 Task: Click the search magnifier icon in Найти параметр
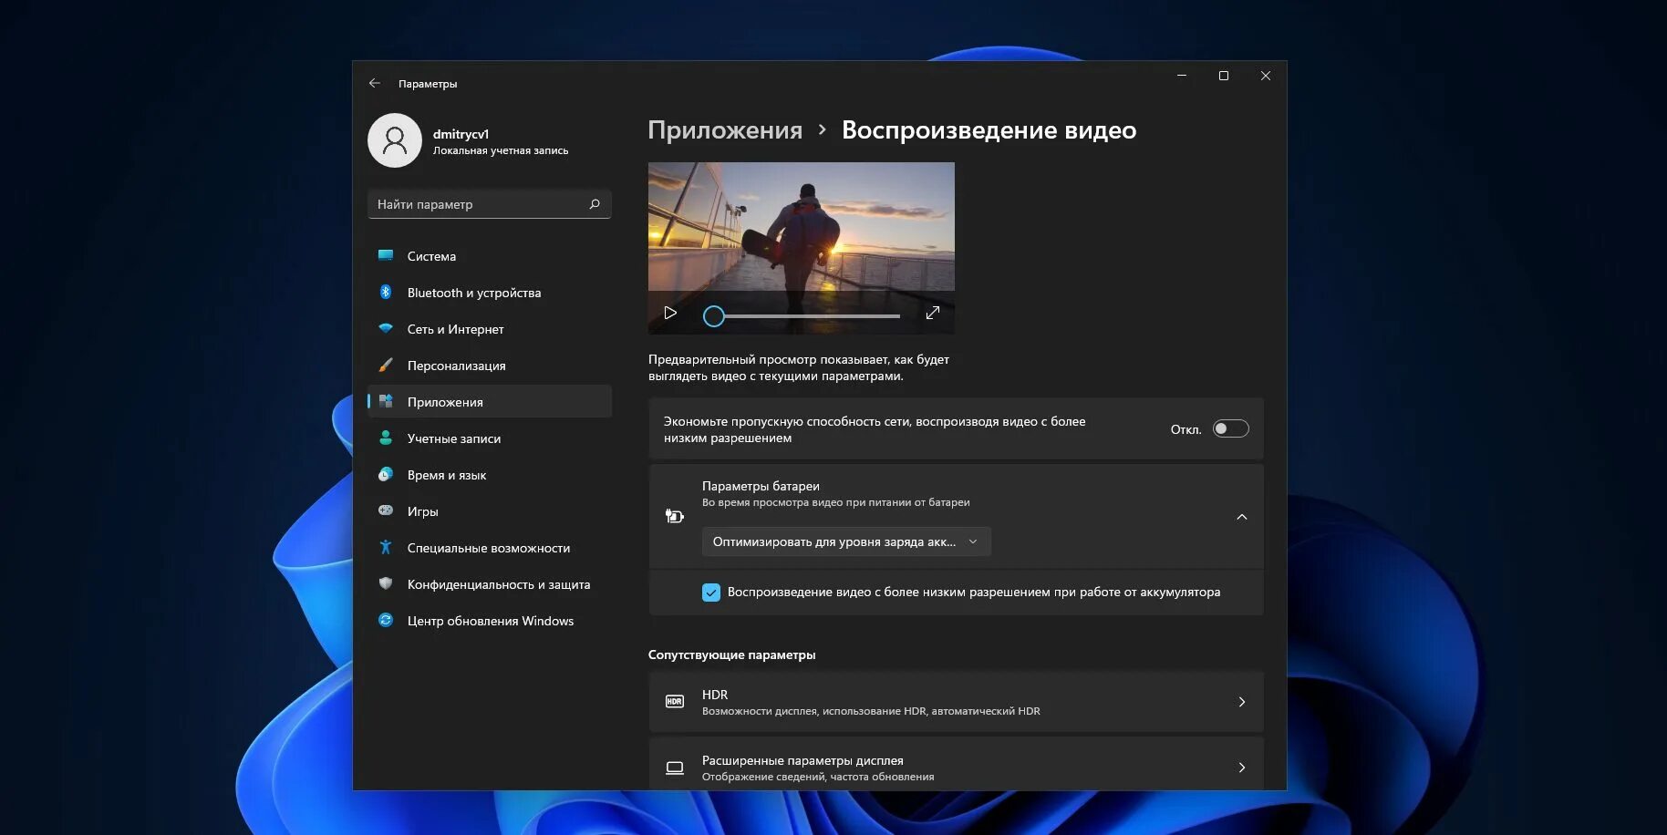tap(595, 204)
